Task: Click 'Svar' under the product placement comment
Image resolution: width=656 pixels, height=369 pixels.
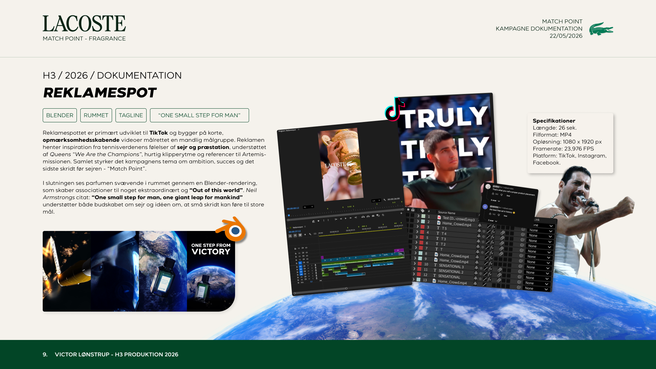Action: (508, 196)
